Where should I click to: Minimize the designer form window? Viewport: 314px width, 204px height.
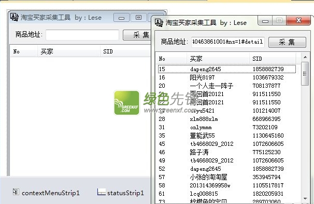pos(121,18)
